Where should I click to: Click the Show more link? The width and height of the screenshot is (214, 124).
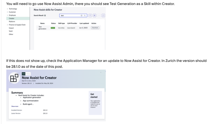15,106
